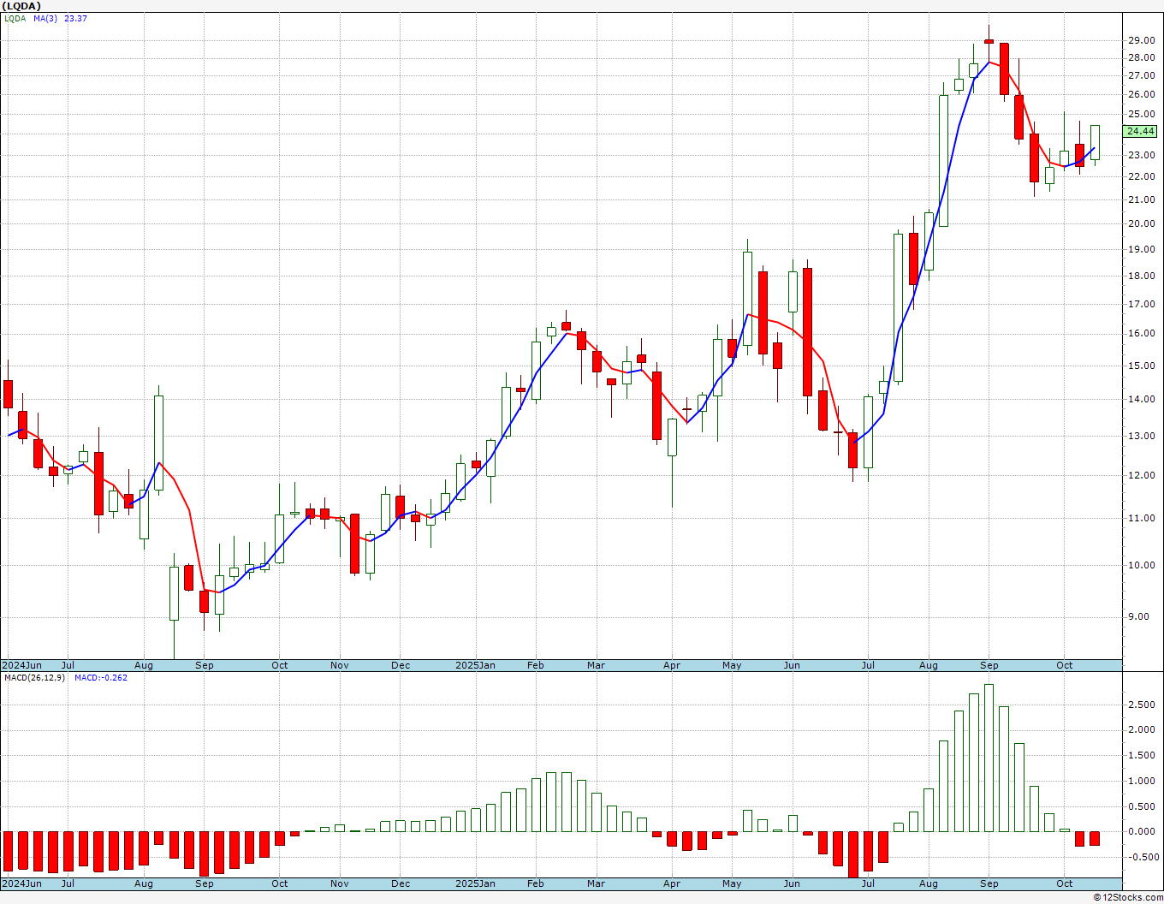
Task: Select Dec on the price chart date axis
Action: (401, 665)
